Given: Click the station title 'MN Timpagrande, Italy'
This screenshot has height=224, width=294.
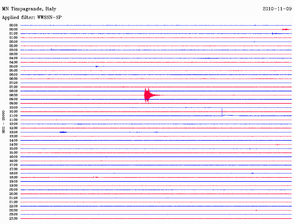Looking at the screenshot, I should click(29, 9).
